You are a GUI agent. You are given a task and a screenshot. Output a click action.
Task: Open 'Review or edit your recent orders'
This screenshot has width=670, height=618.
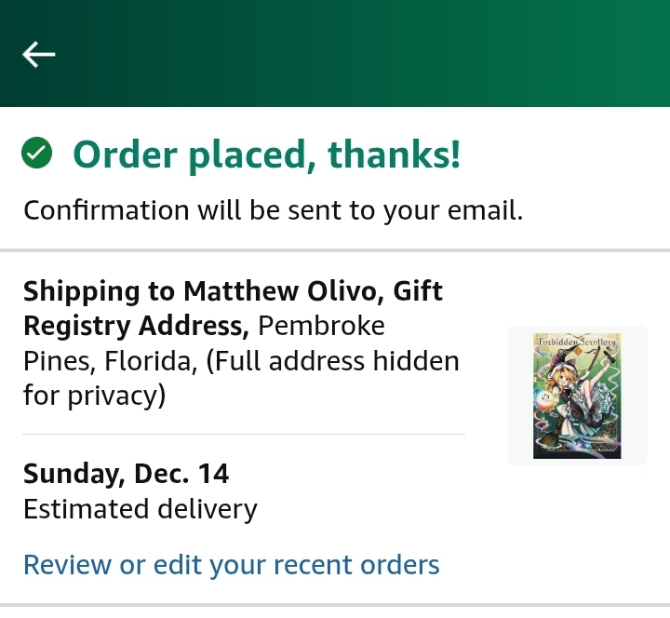231,565
